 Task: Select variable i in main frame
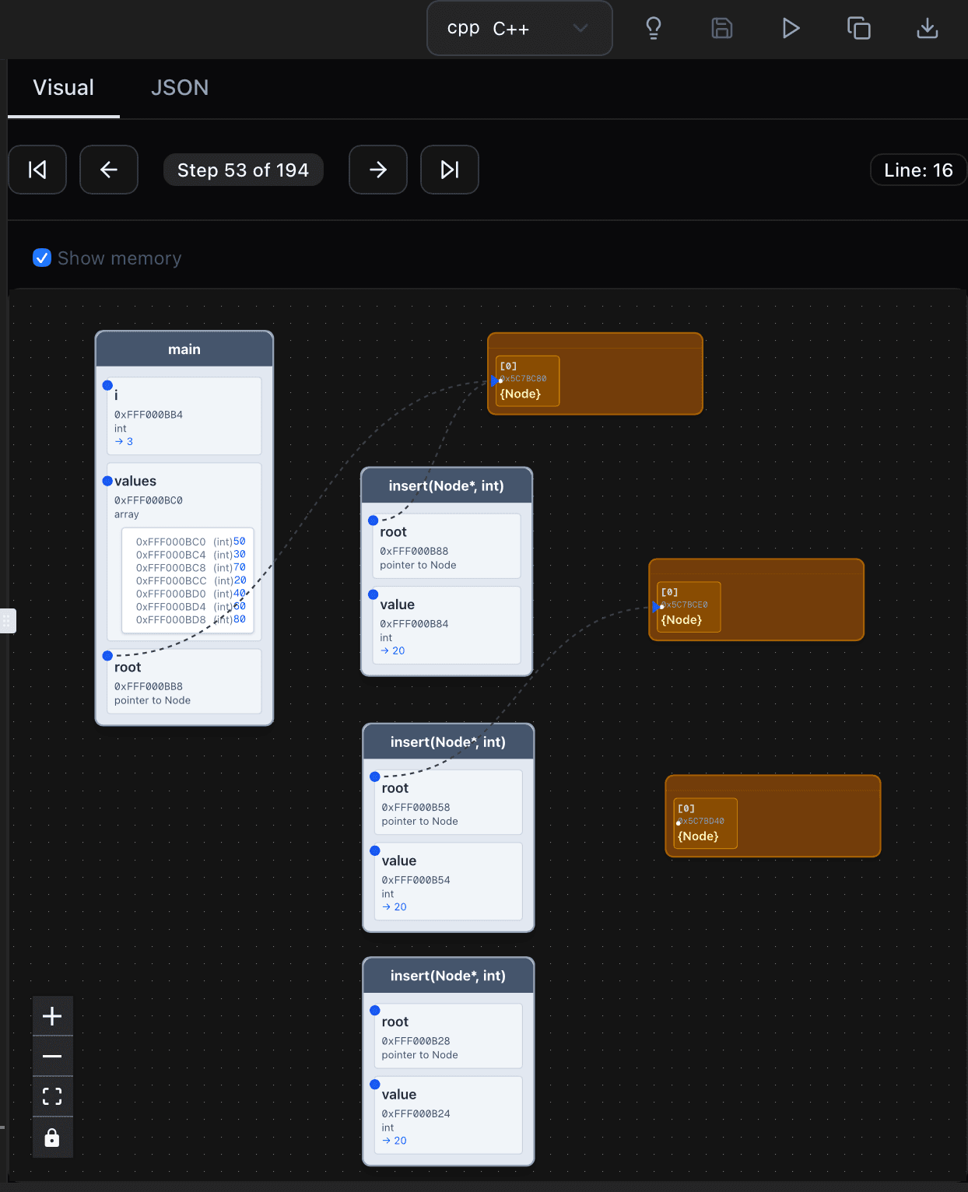pos(184,416)
